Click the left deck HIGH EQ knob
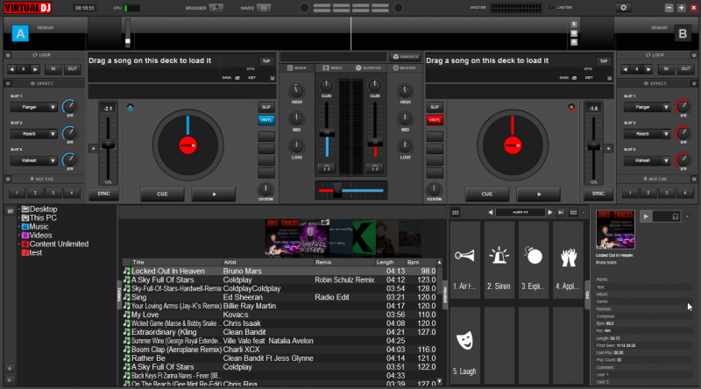This screenshot has width=701, height=389. 296,91
